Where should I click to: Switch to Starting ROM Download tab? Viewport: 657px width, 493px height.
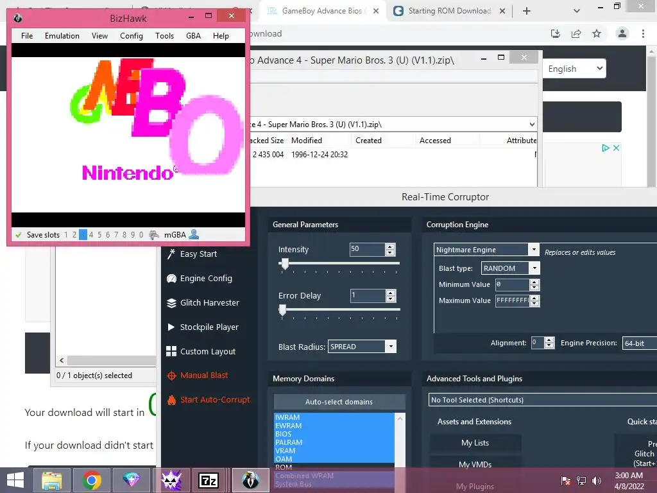(x=450, y=11)
